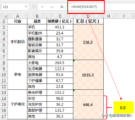Screen dimensions: 135x120
Task: Open the Insert Function fx dialog
Action: click(62, 7)
